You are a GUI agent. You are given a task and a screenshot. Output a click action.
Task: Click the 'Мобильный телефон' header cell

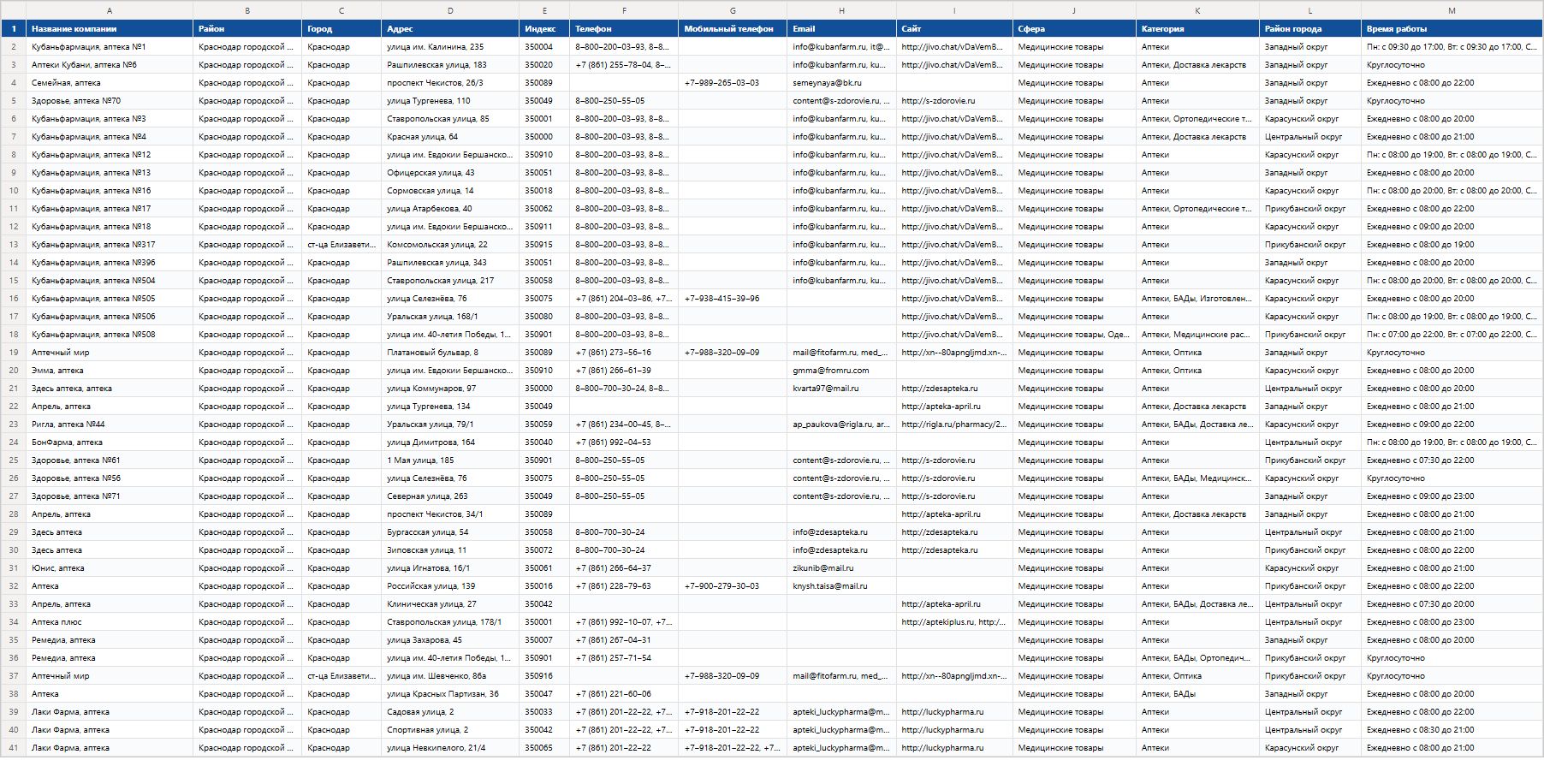(x=733, y=29)
